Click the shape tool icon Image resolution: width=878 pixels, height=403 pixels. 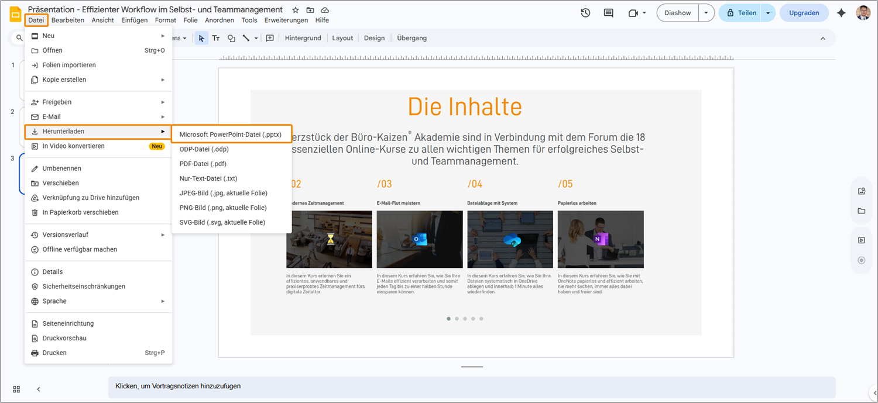(231, 38)
